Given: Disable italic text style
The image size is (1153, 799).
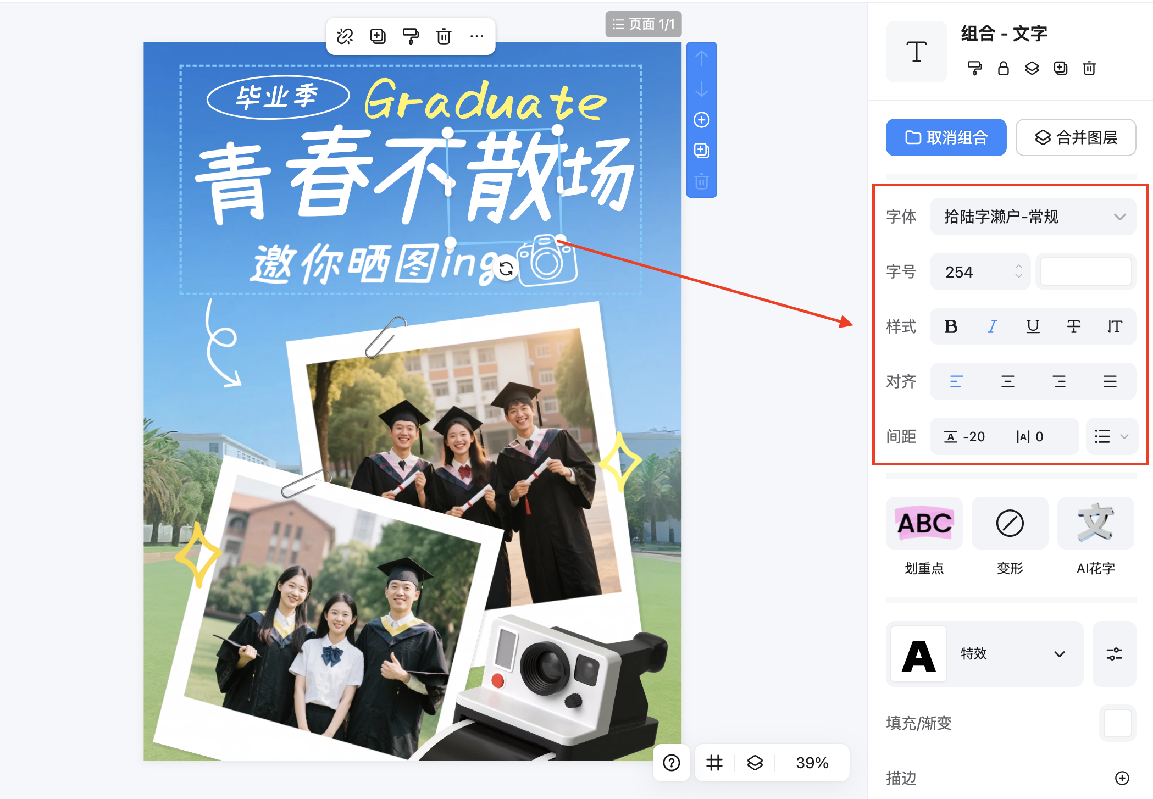Looking at the screenshot, I should [992, 326].
